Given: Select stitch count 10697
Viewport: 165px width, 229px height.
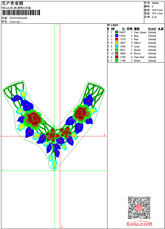Looking at the screenshot, I should [x=122, y=32].
